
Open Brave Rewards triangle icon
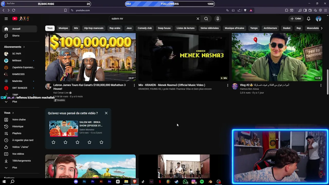(251, 10)
